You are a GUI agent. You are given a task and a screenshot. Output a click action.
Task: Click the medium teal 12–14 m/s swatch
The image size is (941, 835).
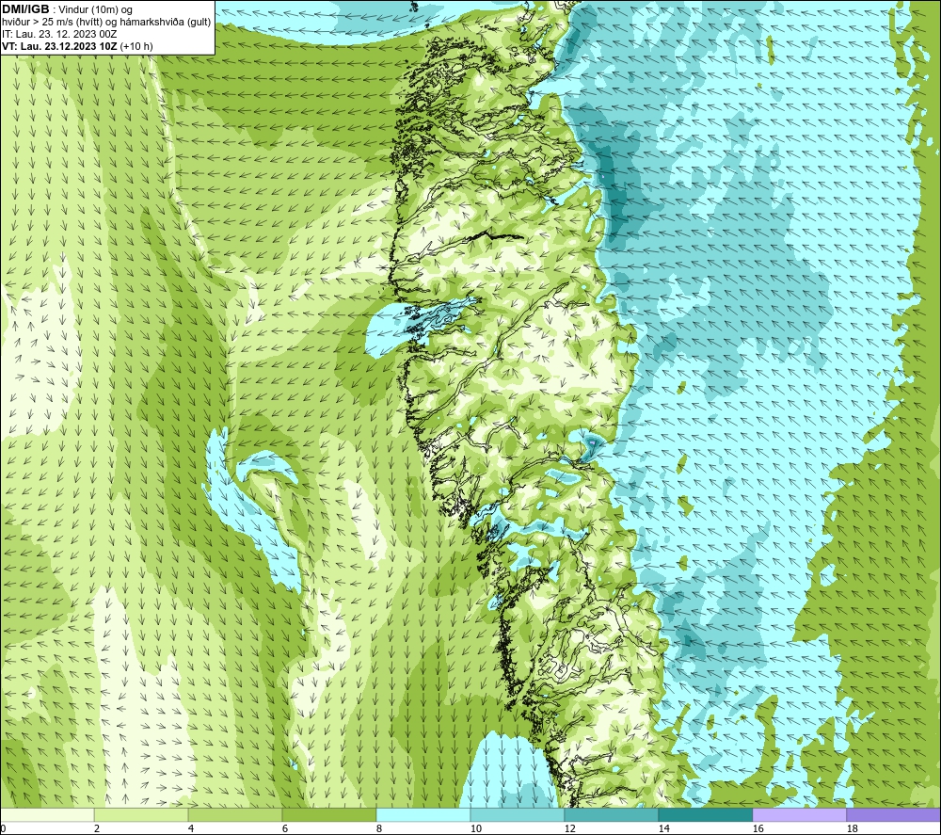click(611, 814)
